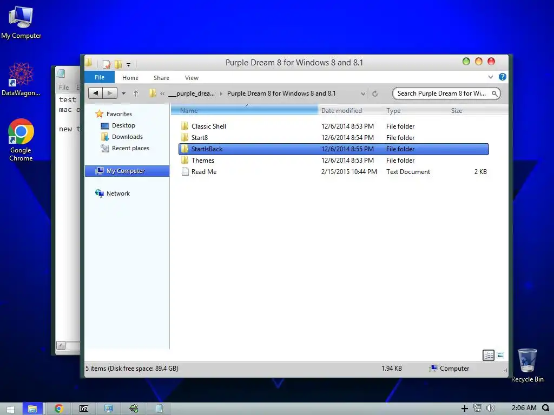Refresh the current folder view
This screenshot has height=415, width=554.
click(x=375, y=93)
